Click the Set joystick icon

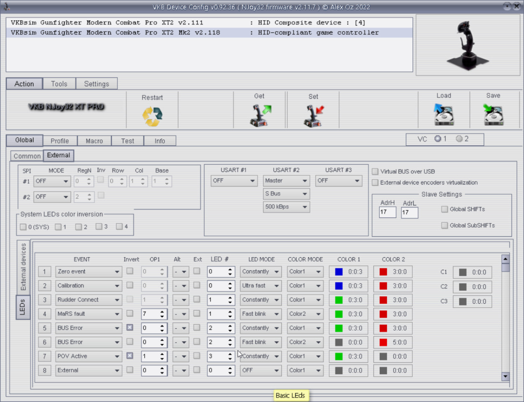[314, 116]
